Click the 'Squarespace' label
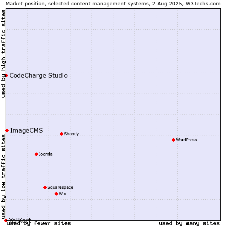Viewport: 226px width, 226px height. (60, 187)
